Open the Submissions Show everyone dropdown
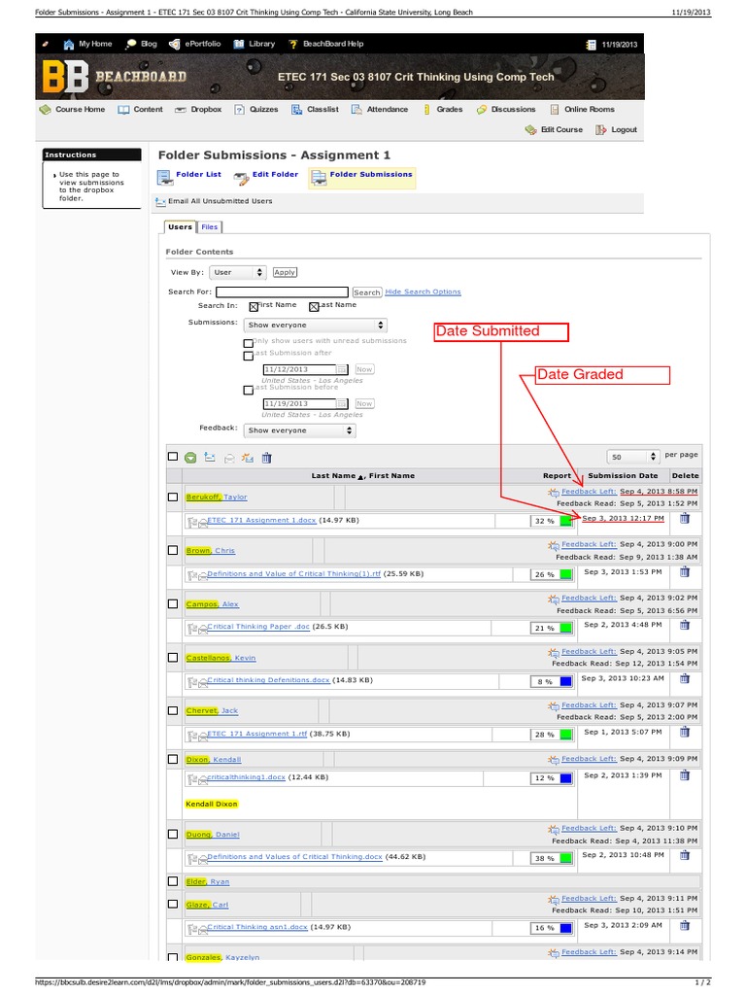Image resolution: width=746 pixels, height=995 pixels. coord(316,325)
